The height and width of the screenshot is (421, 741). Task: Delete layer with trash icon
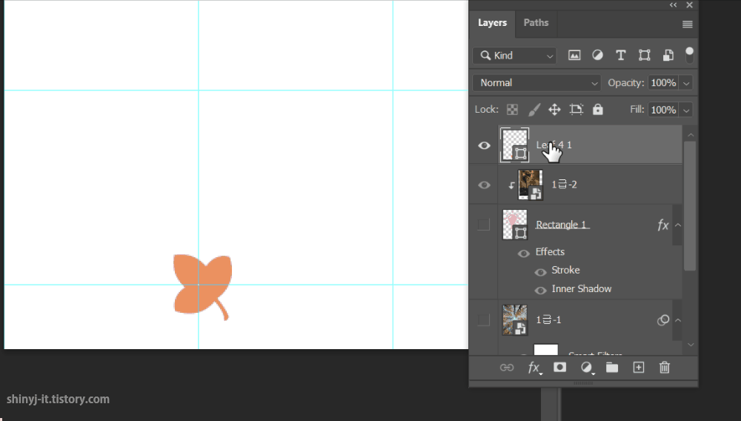coord(665,367)
